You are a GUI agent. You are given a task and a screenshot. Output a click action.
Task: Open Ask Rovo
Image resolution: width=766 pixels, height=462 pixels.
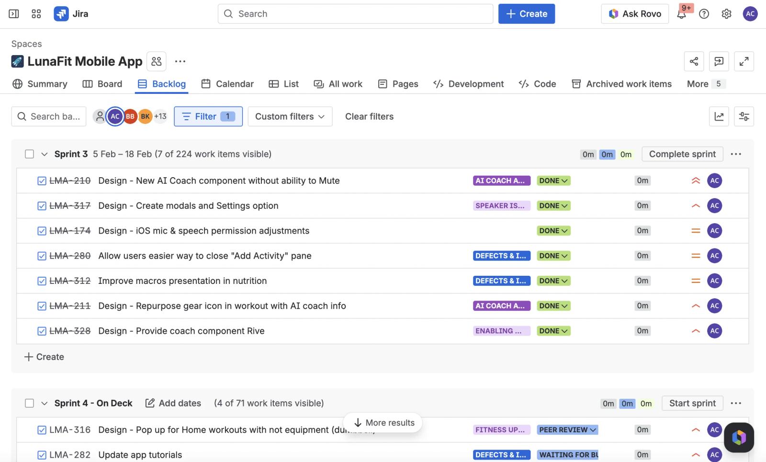coord(635,14)
